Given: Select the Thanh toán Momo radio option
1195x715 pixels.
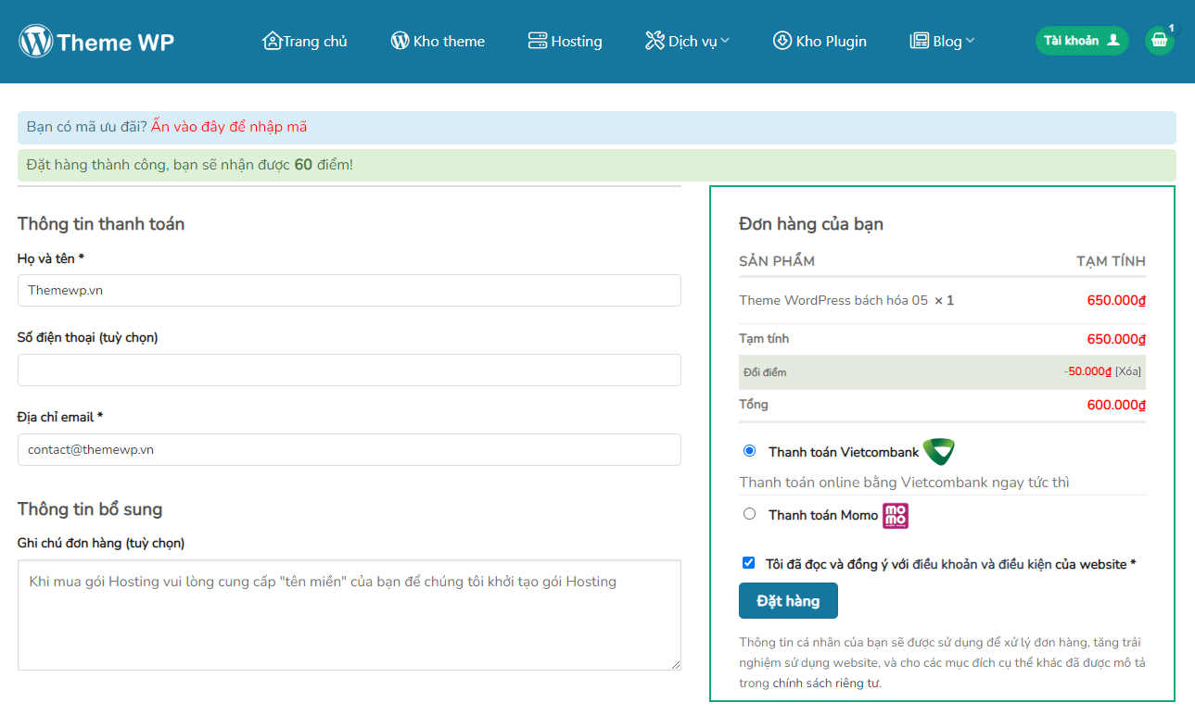Looking at the screenshot, I should tap(750, 514).
